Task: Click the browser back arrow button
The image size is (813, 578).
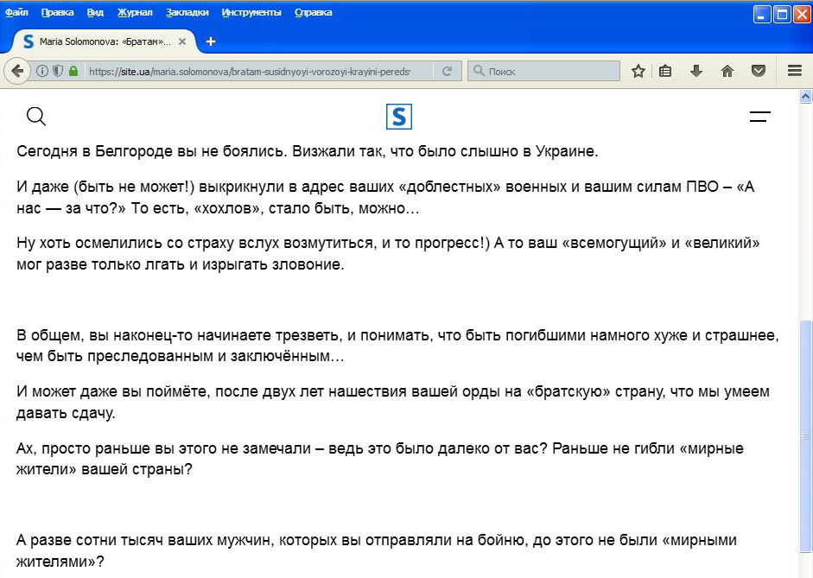Action: click(x=17, y=71)
